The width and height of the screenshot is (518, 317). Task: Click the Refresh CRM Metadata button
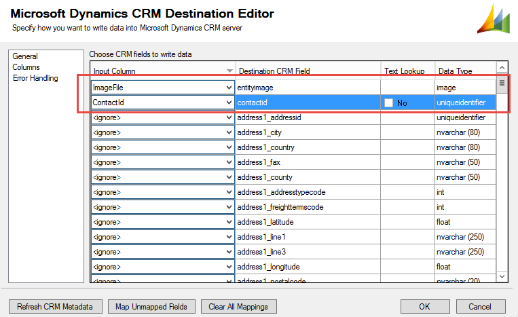54,307
